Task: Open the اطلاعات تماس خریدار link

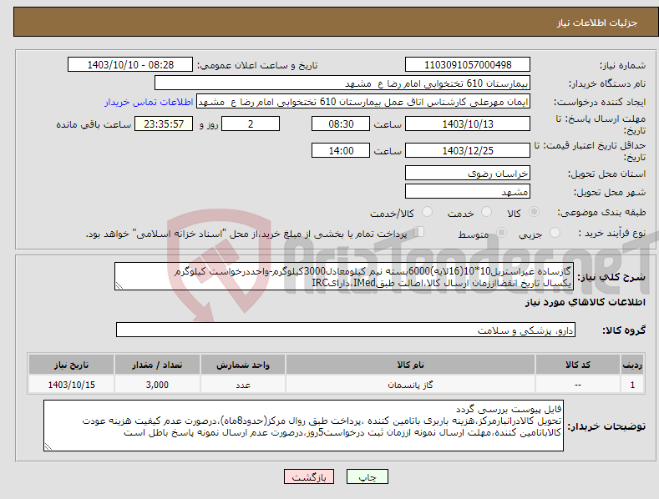Action: tap(149, 102)
